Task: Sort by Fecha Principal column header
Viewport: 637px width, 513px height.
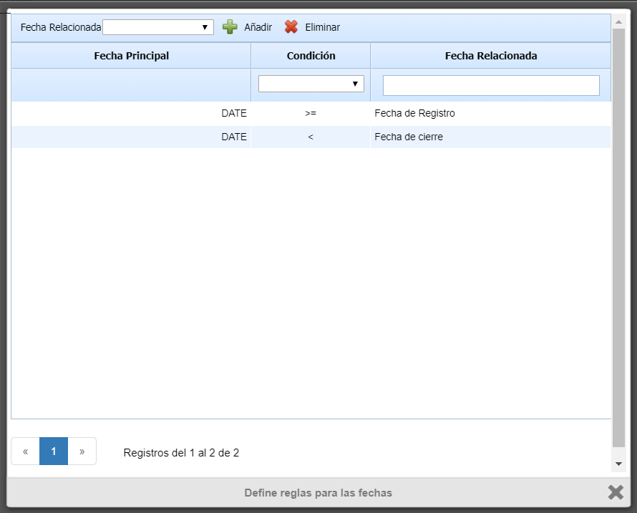Action: (x=131, y=56)
